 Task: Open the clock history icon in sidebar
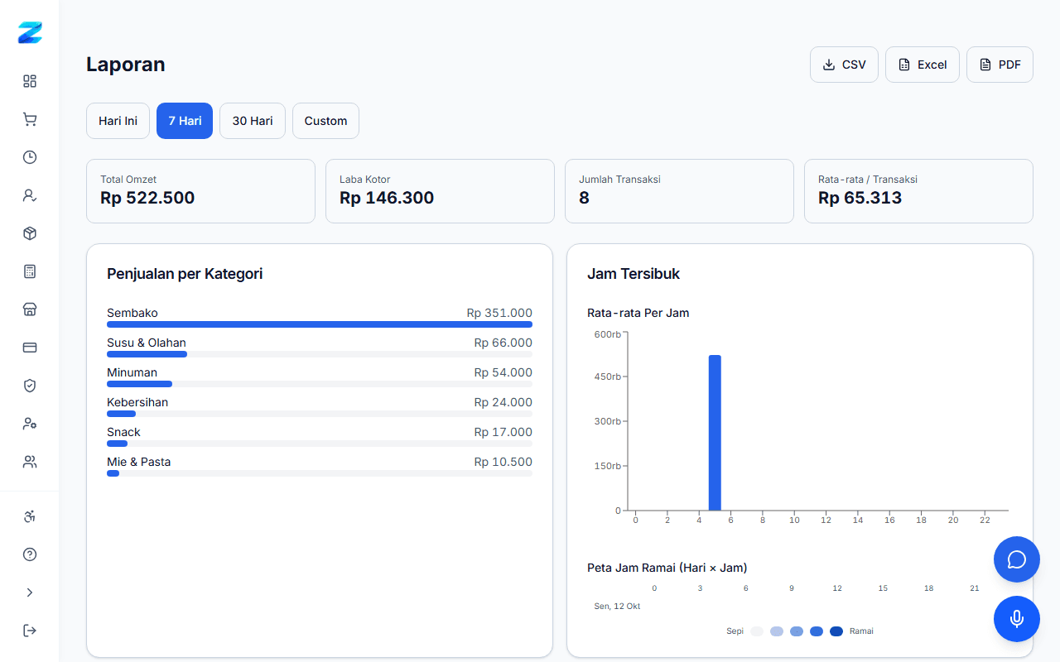coord(30,157)
